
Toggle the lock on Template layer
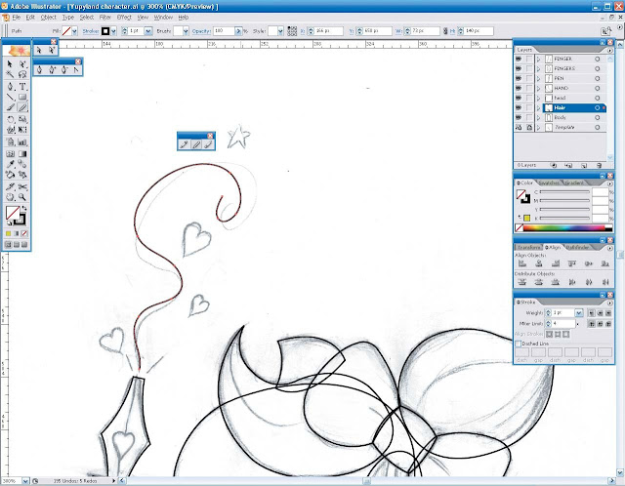click(x=529, y=128)
